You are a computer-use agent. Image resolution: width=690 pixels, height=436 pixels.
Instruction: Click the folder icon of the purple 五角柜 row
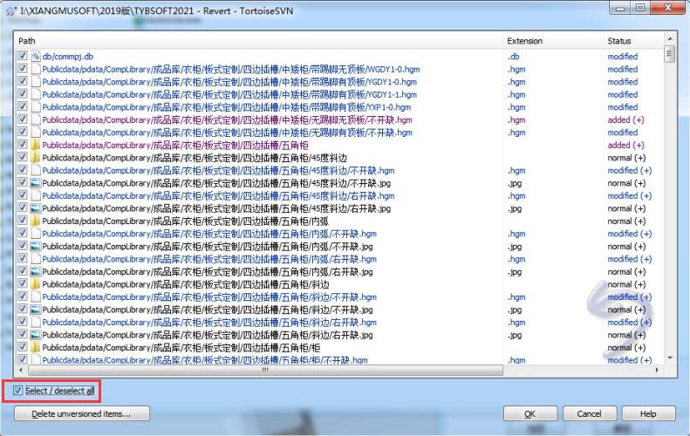(36, 145)
